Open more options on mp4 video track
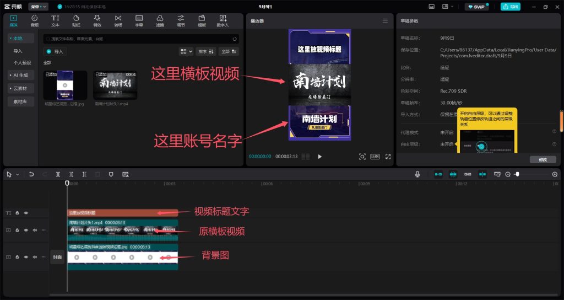564x300 pixels. click(x=44, y=230)
